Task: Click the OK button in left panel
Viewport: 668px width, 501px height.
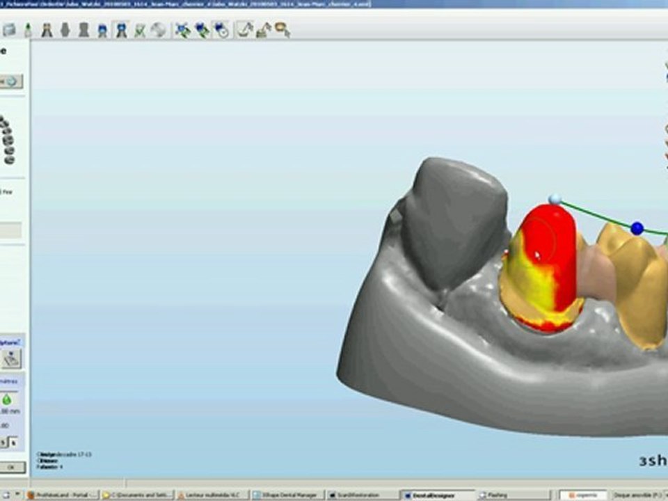Action: click(x=12, y=468)
